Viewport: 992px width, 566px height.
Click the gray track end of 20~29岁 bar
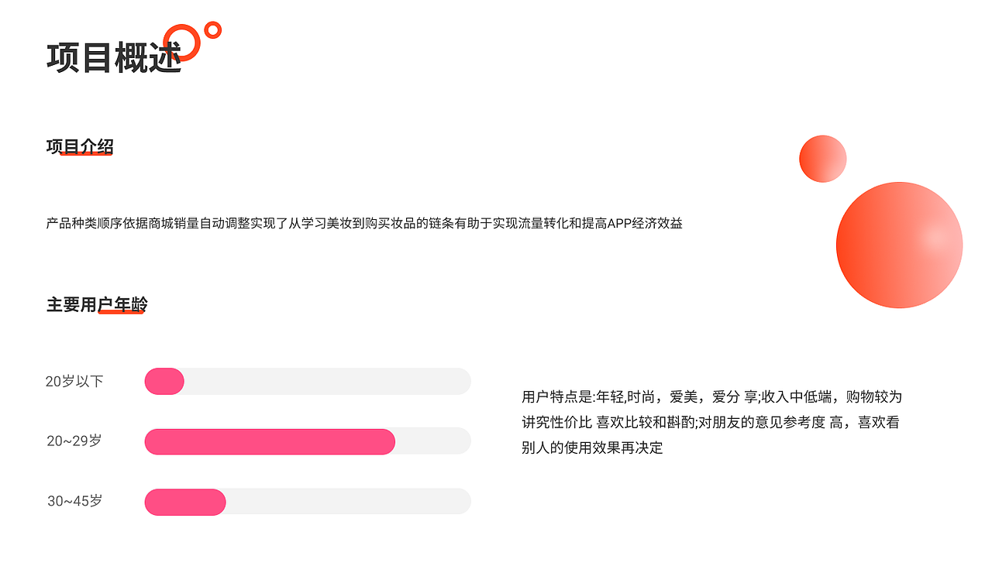point(433,441)
